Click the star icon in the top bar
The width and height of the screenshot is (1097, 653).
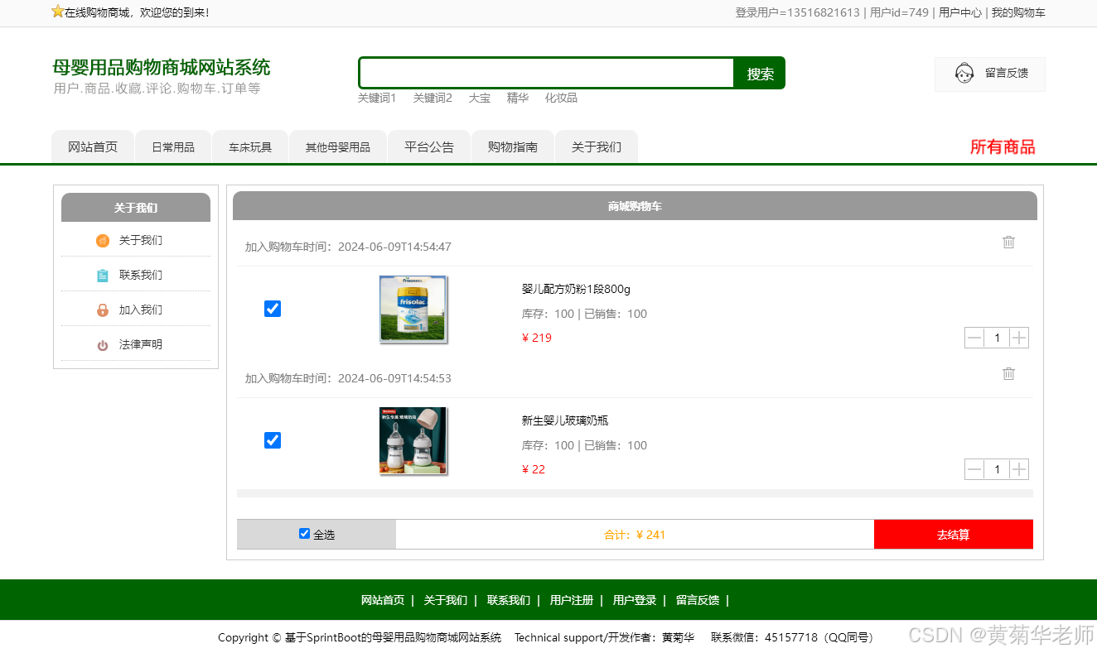[57, 12]
